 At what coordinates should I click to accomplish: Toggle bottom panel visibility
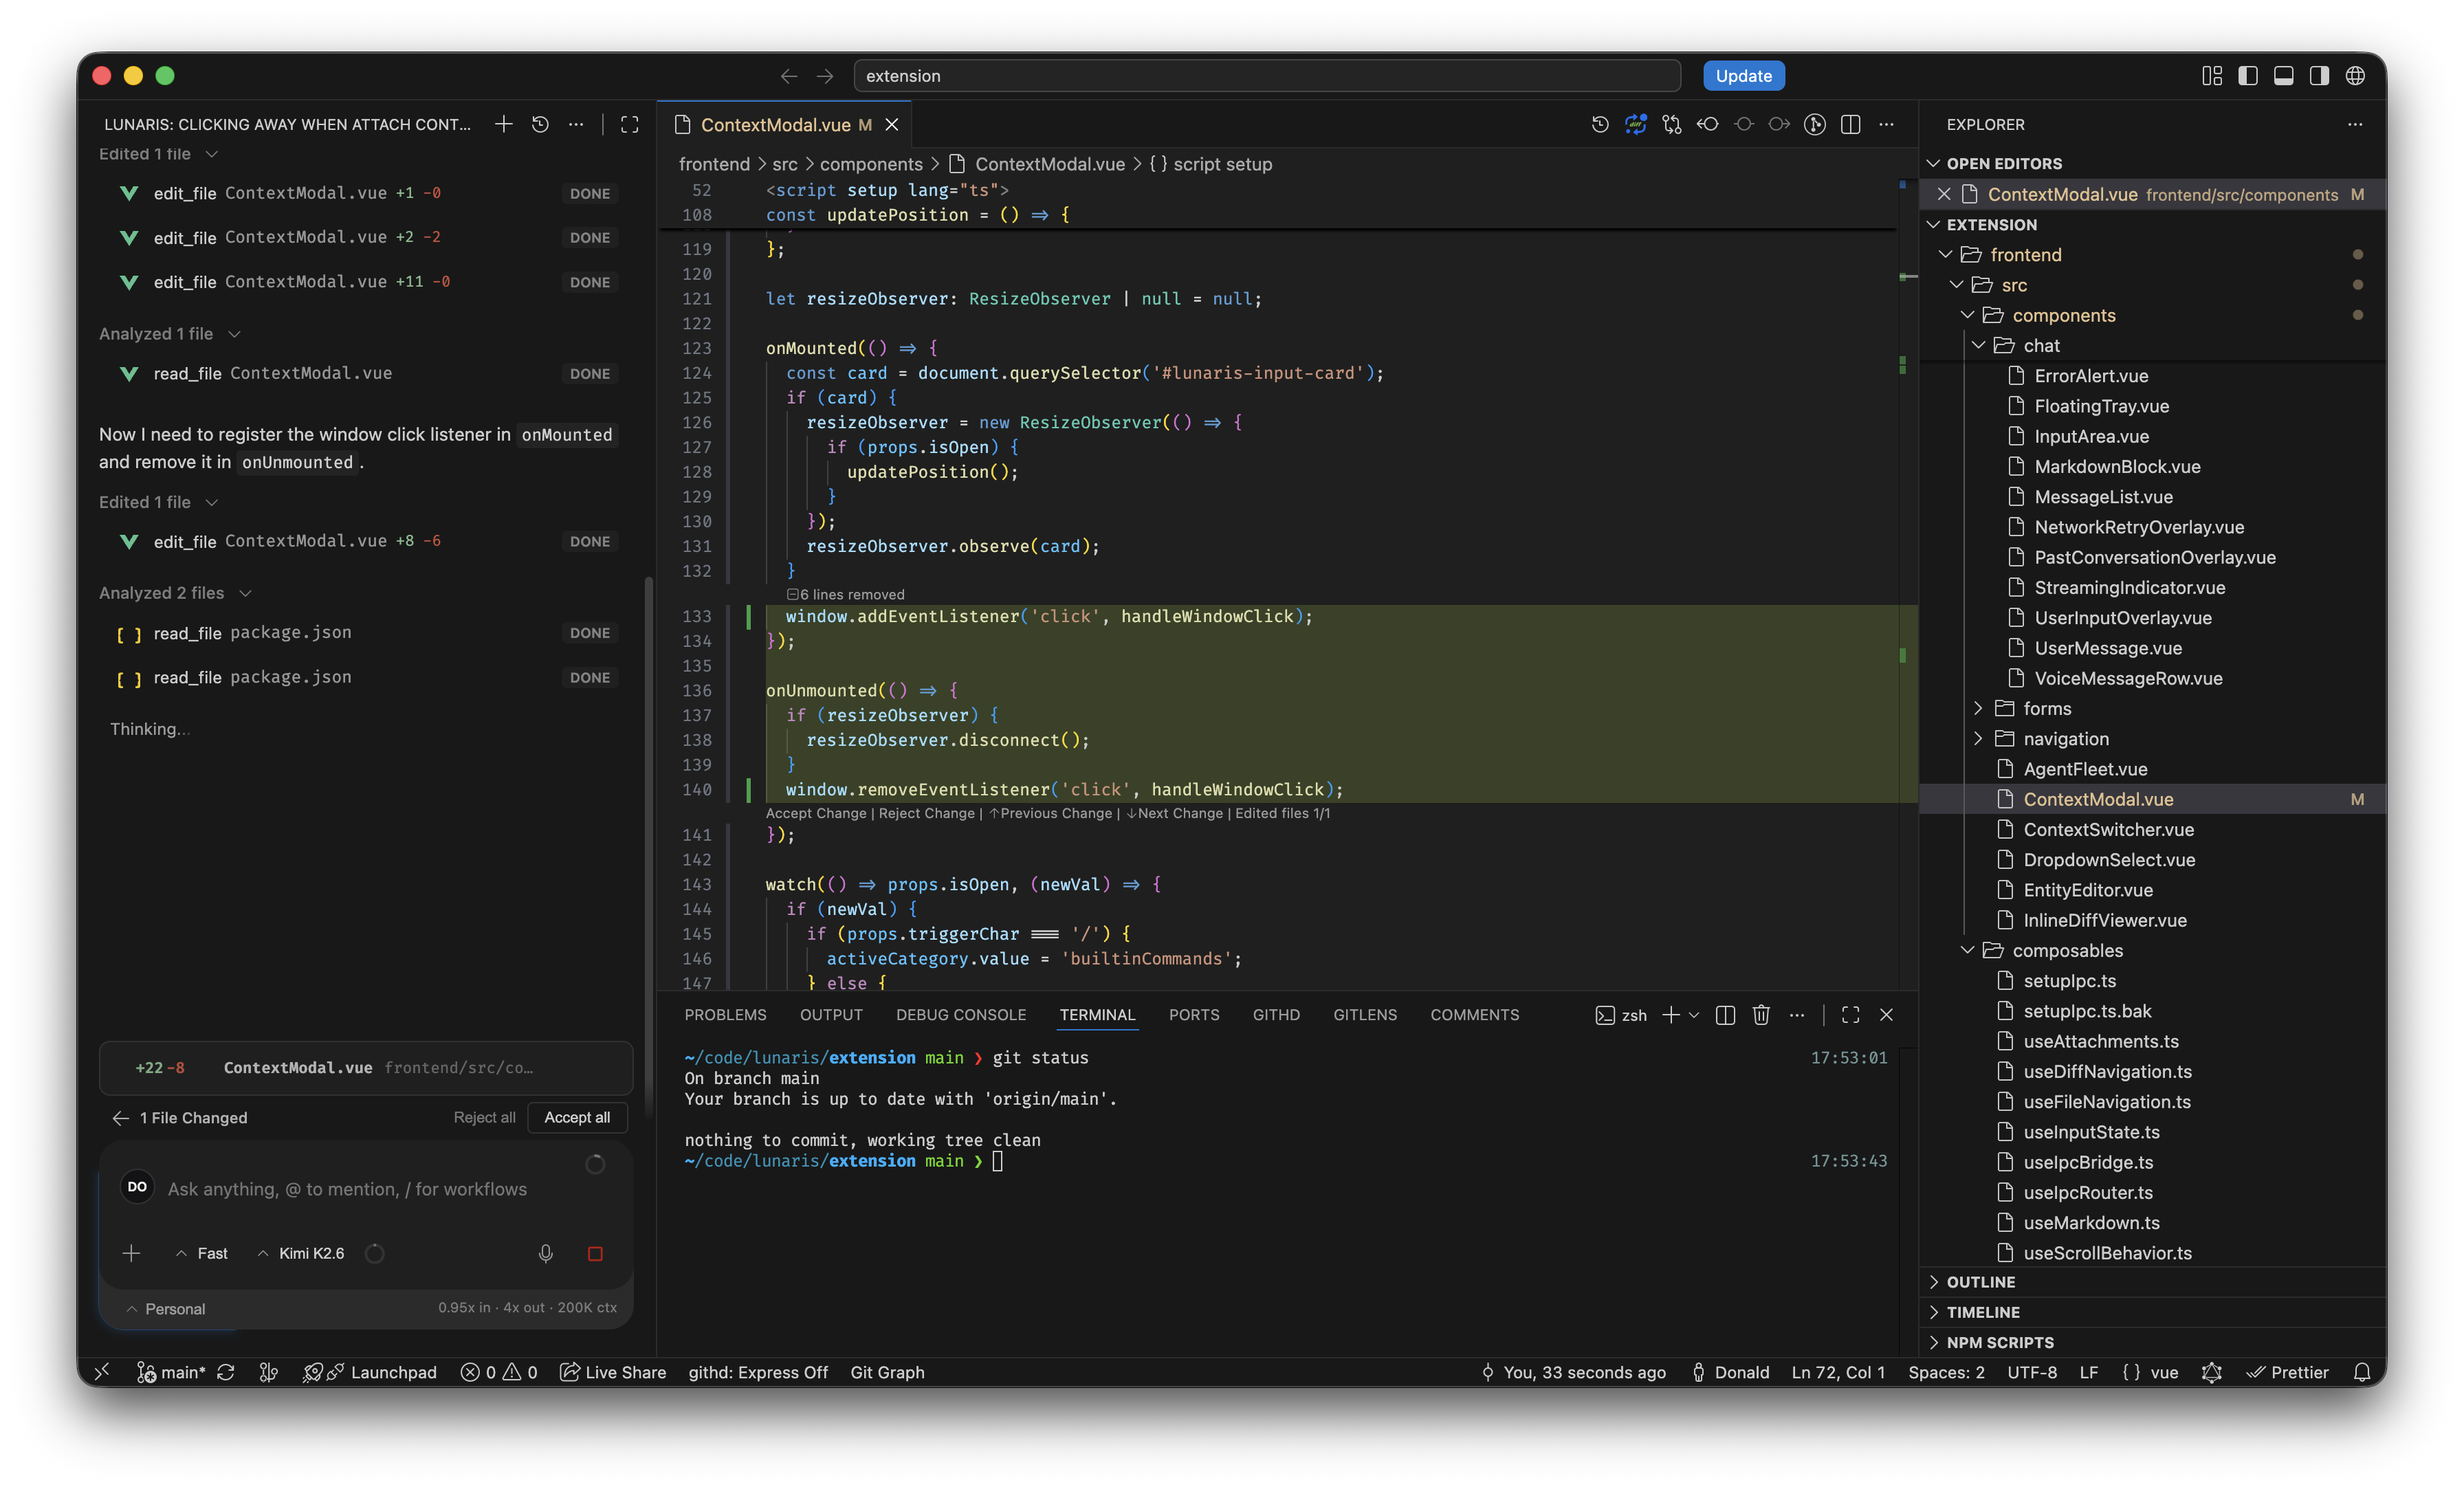click(2284, 76)
